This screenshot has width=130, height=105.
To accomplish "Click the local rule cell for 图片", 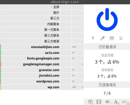I will tap(78, 13).
